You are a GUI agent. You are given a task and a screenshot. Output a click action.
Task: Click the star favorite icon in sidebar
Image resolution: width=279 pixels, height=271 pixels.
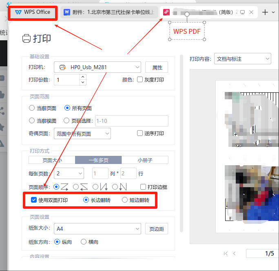click(2, 127)
